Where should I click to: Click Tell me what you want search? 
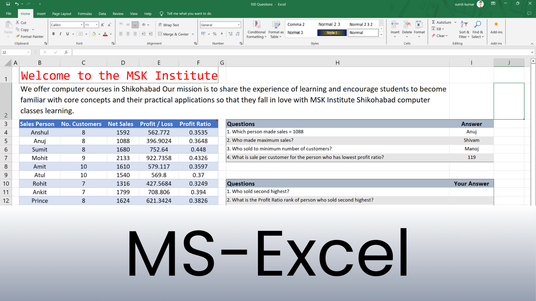point(189,13)
